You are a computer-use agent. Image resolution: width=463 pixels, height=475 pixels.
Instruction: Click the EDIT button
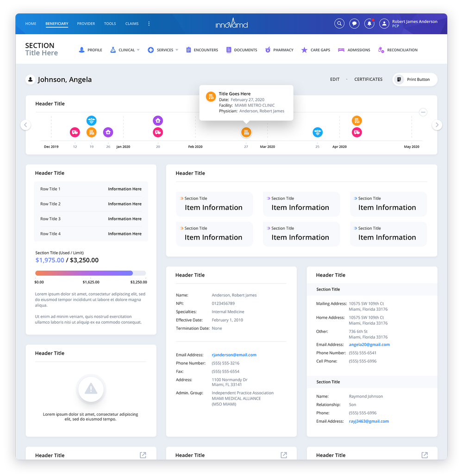coord(334,79)
